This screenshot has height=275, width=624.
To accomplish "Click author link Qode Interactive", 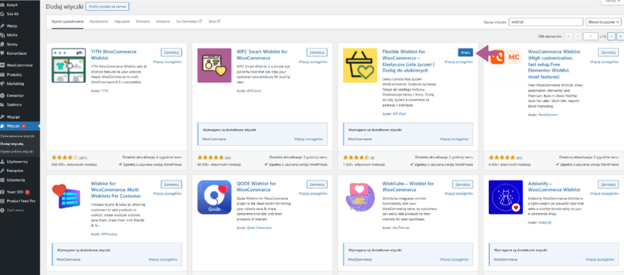I will click(260, 227).
